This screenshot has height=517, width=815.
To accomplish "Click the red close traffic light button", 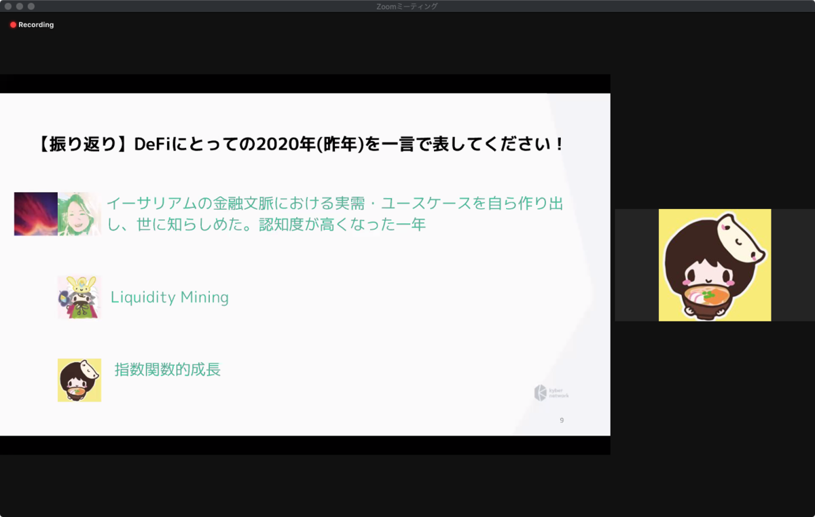I will 8,6.
